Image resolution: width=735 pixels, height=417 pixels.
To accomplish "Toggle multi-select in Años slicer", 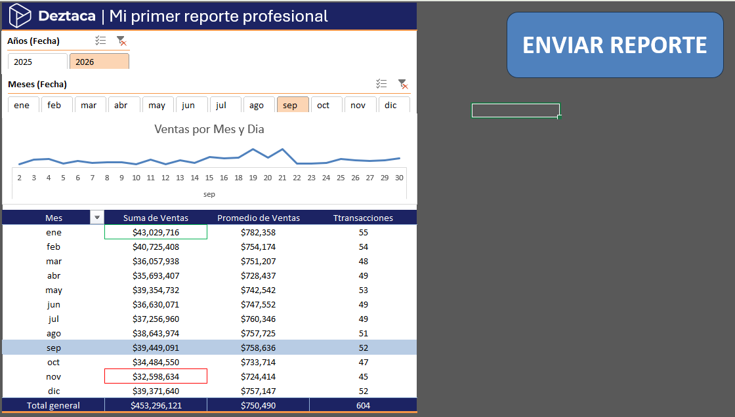I will (100, 41).
